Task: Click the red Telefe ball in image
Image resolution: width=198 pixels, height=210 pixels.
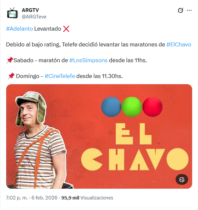Action: [x=152, y=107]
